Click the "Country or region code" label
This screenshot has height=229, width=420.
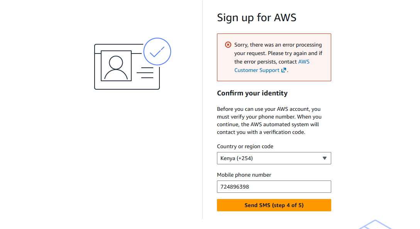245,146
